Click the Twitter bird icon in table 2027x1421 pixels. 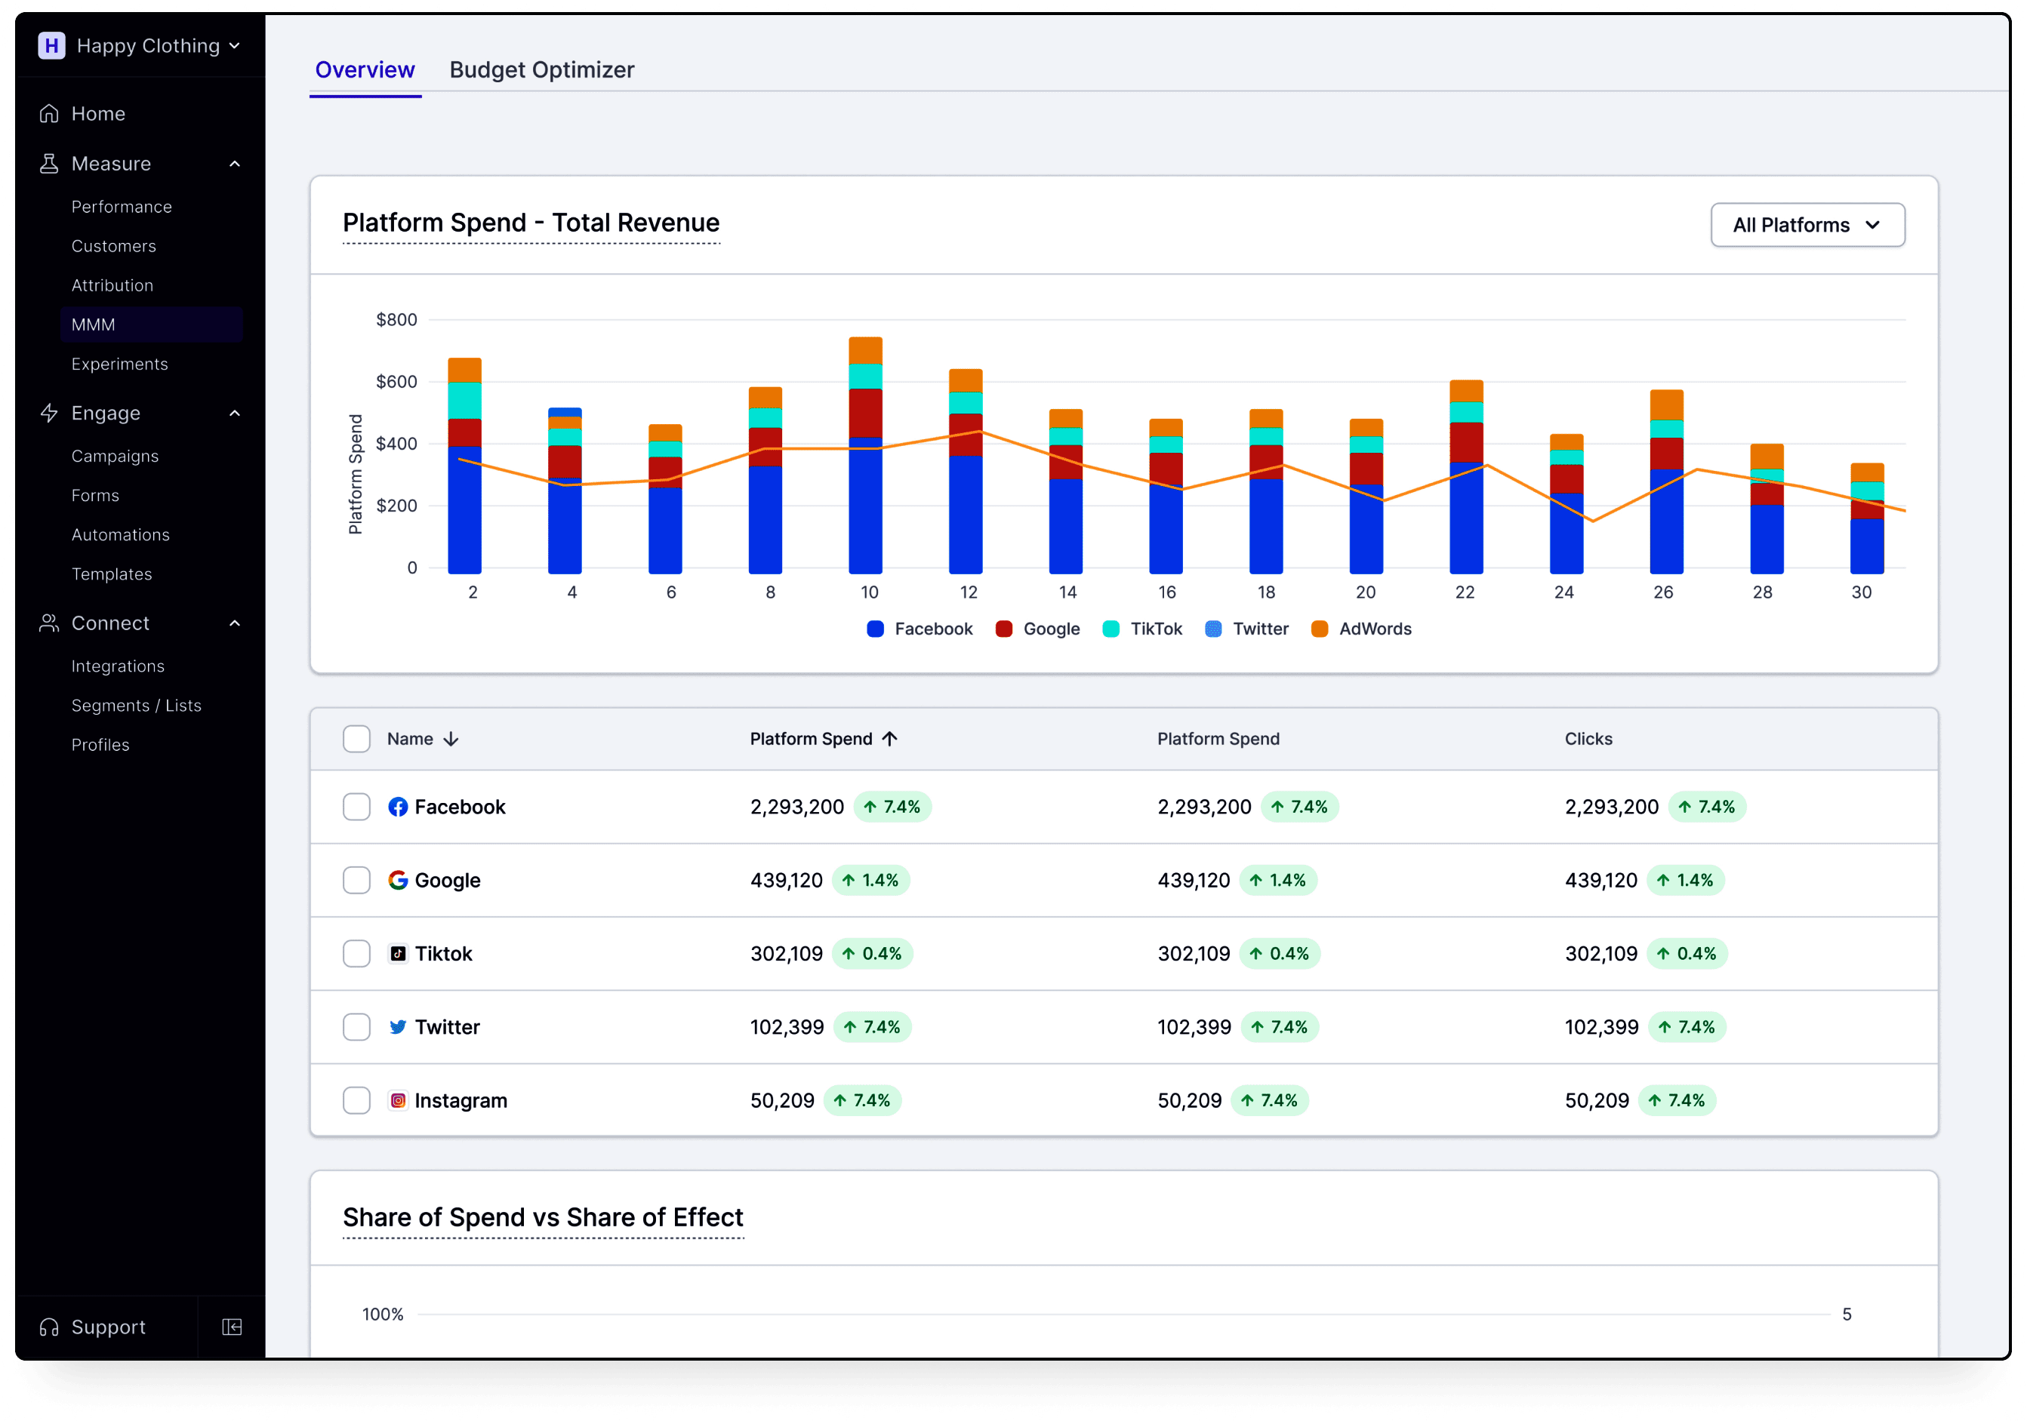[x=398, y=1026]
